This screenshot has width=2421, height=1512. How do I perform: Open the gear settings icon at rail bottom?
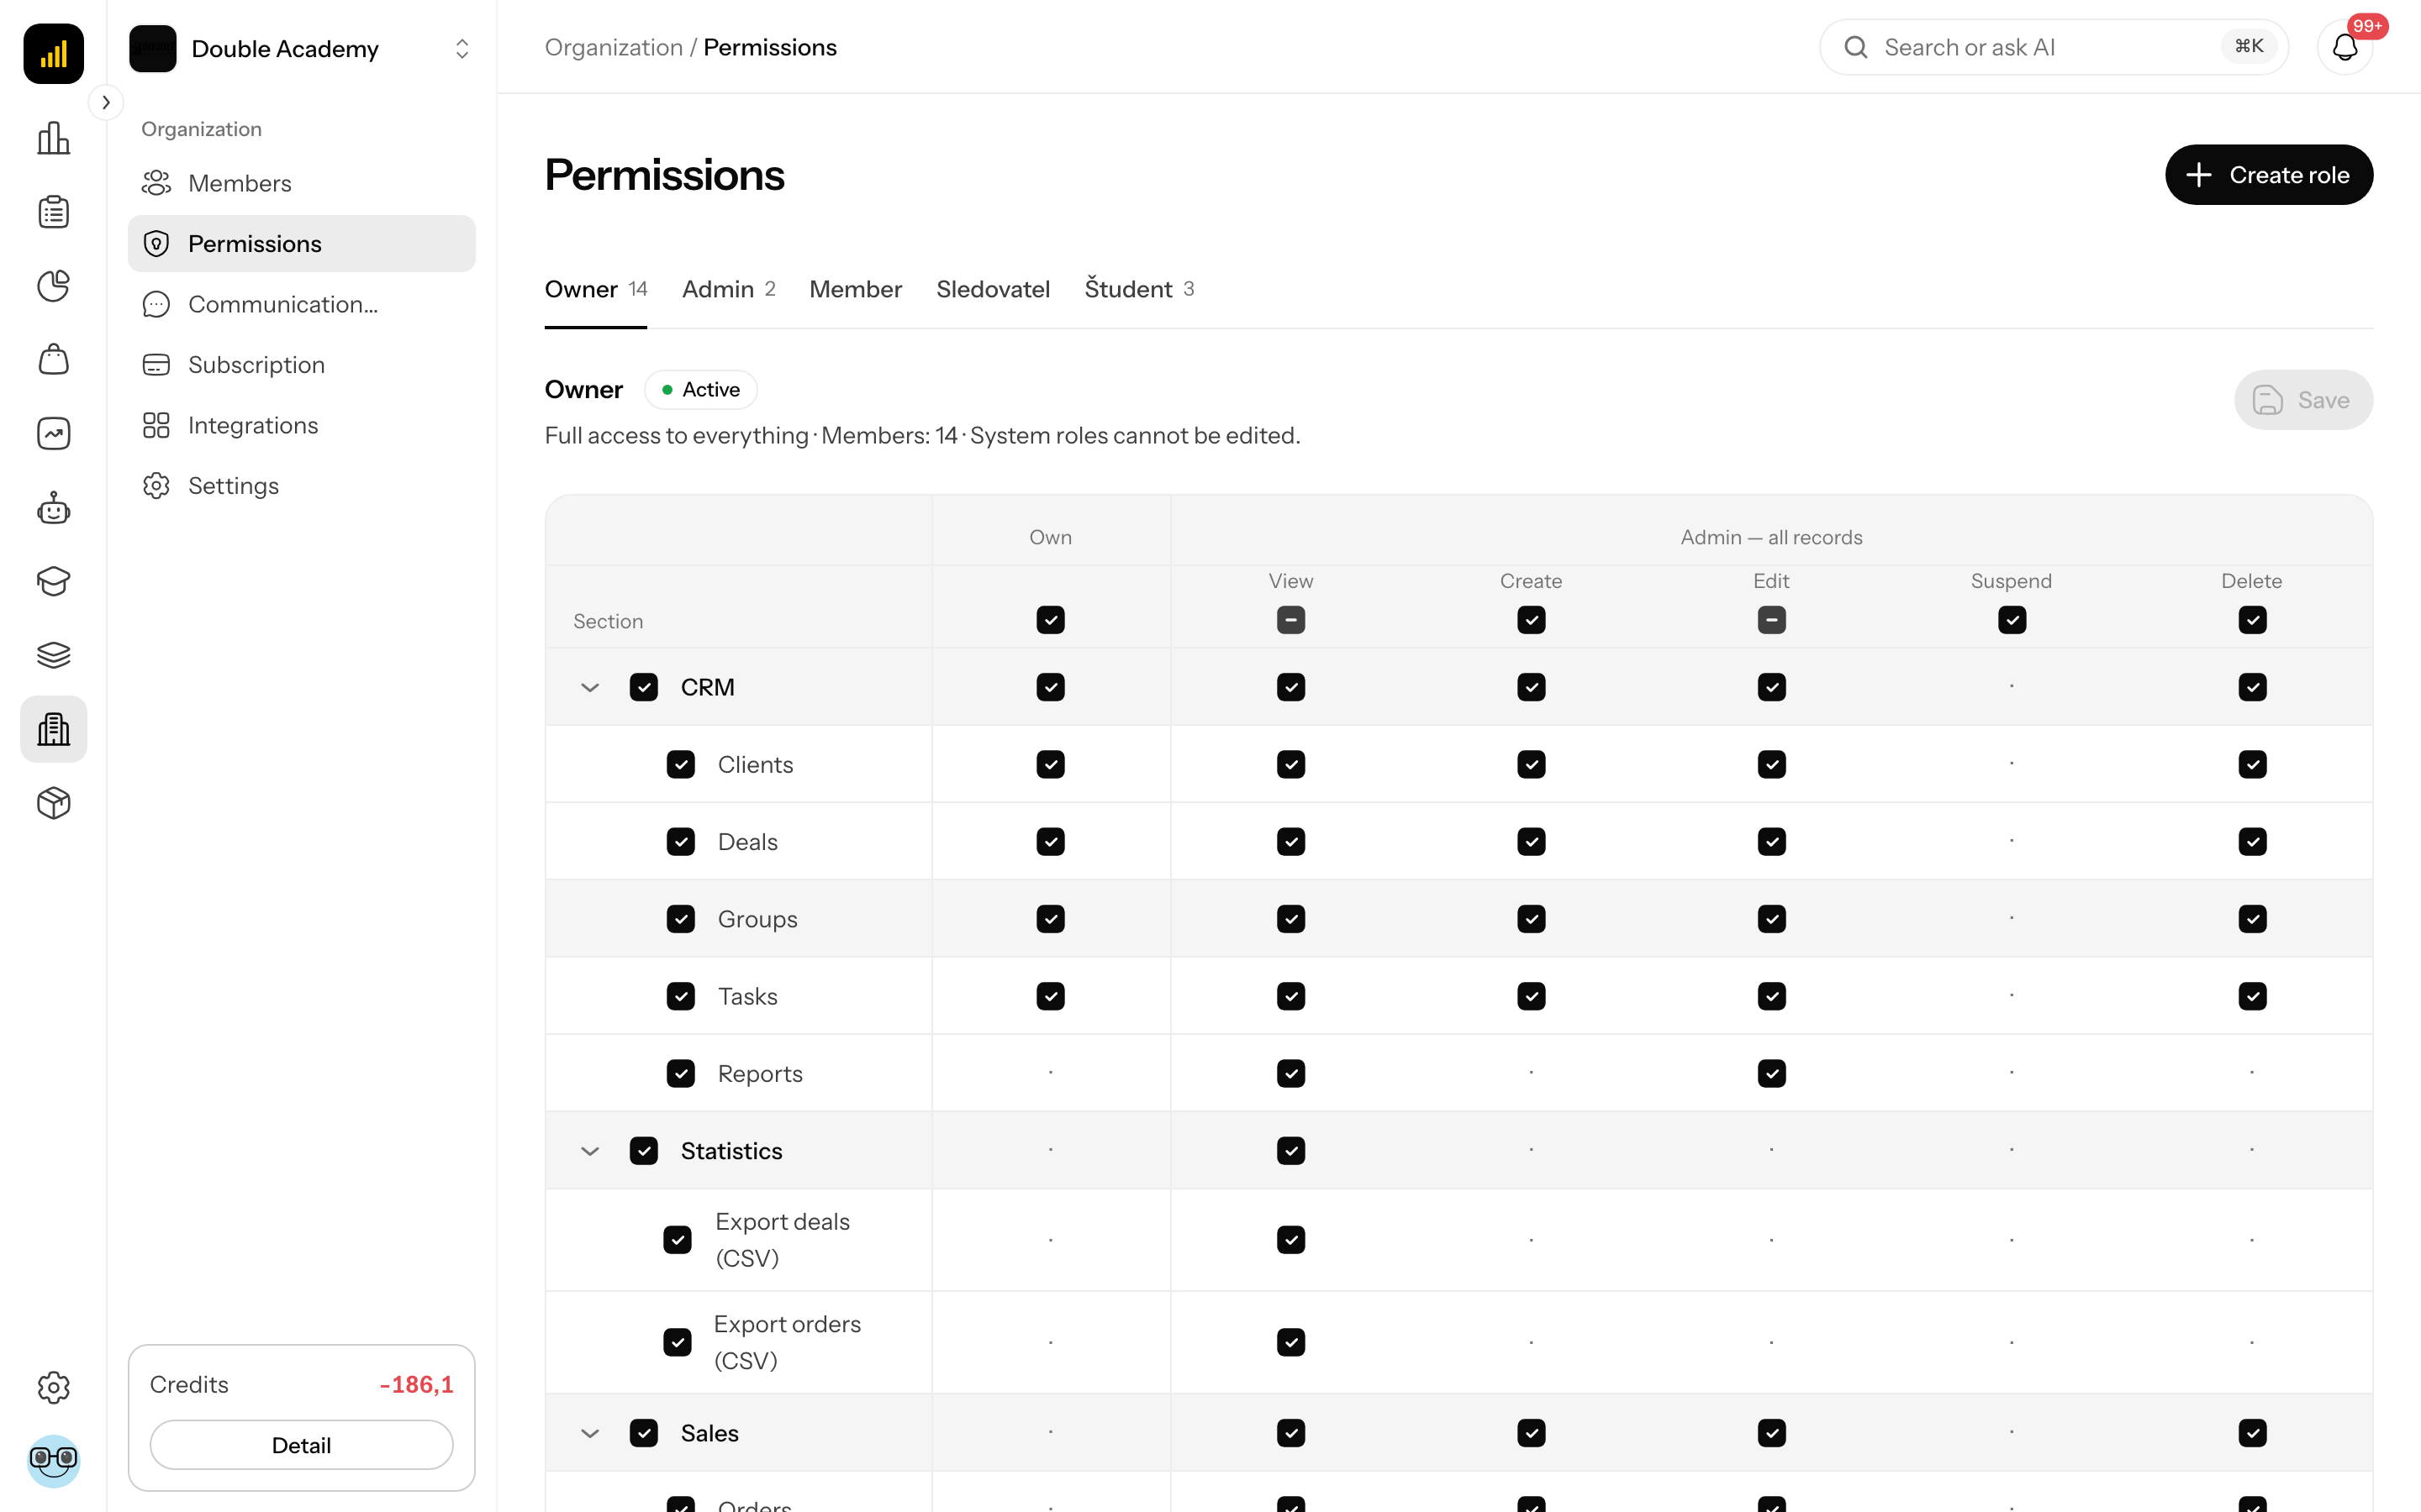[x=53, y=1387]
